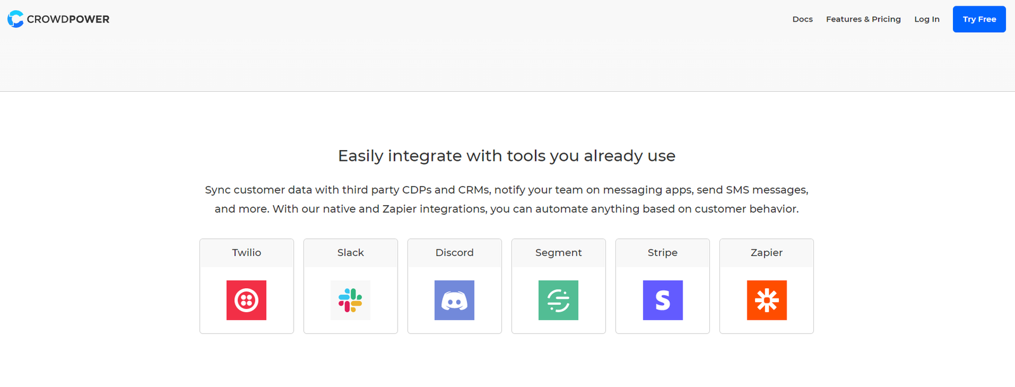Select the Zapier card title
1015x387 pixels.
pos(766,253)
